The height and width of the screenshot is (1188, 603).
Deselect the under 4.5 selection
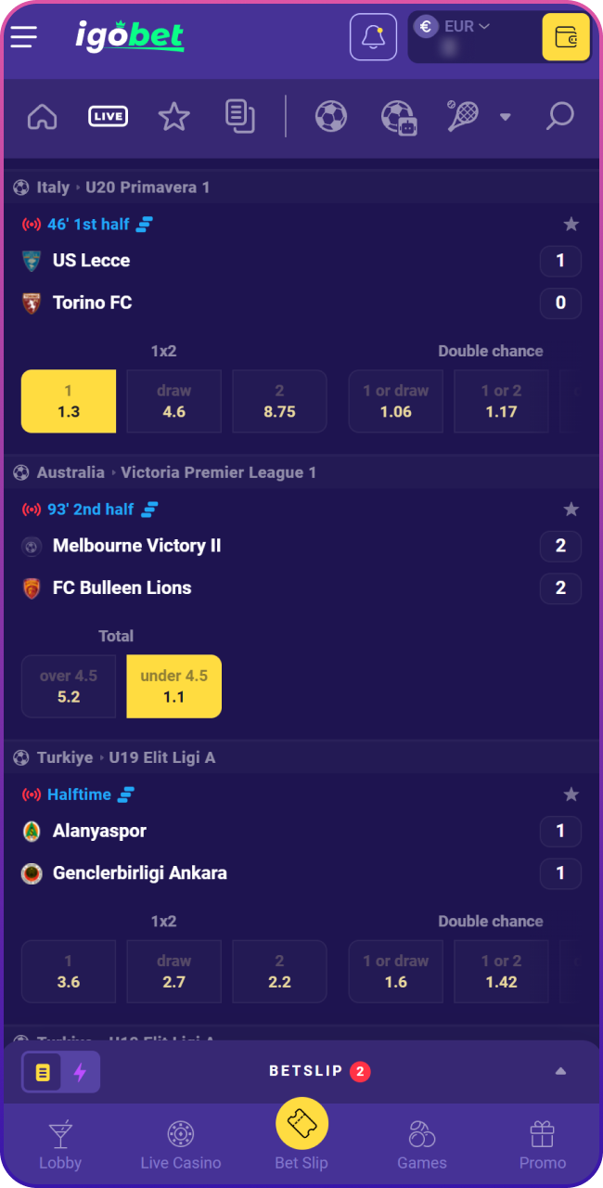[x=174, y=686]
